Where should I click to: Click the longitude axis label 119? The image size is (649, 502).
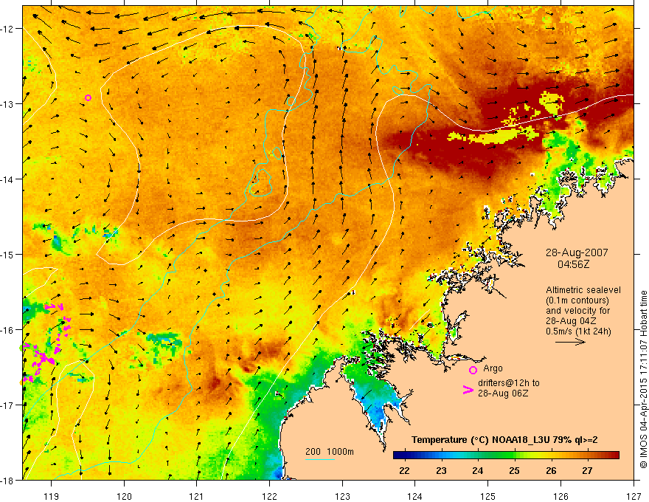pyautogui.click(x=51, y=496)
